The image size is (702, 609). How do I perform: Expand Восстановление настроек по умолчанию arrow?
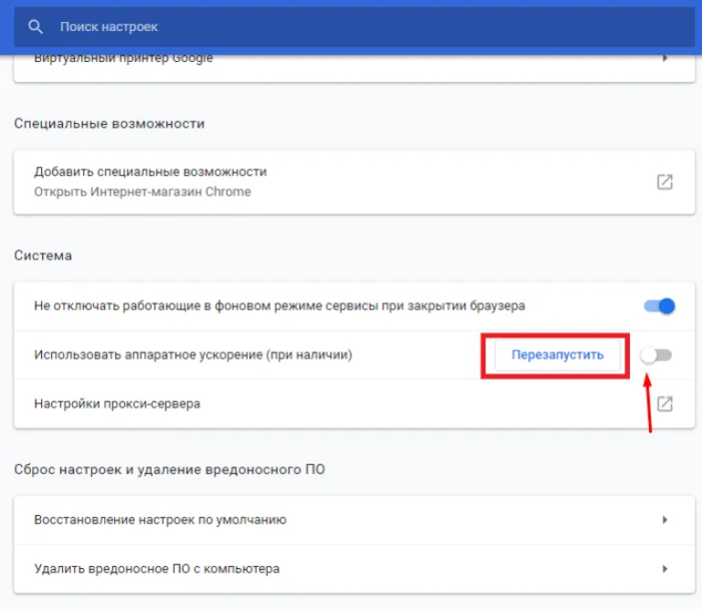665,520
